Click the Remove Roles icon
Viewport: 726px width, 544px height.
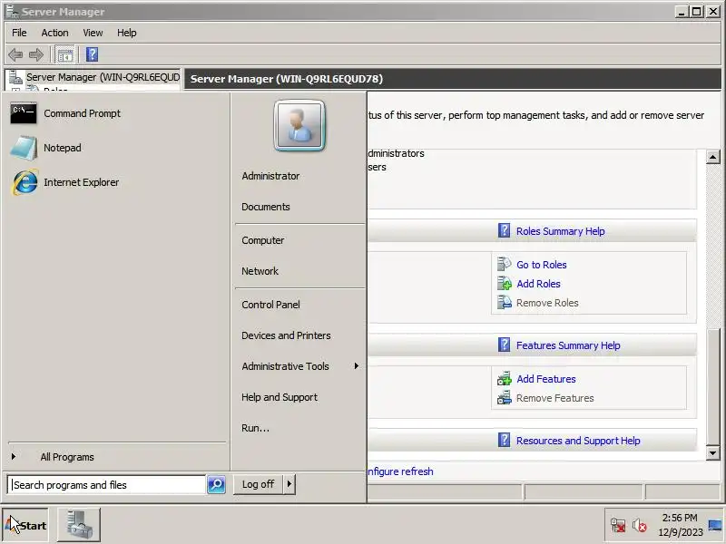click(x=504, y=303)
